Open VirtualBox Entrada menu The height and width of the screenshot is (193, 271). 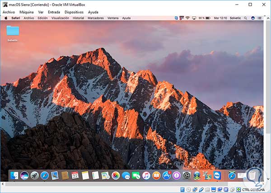tap(54, 12)
